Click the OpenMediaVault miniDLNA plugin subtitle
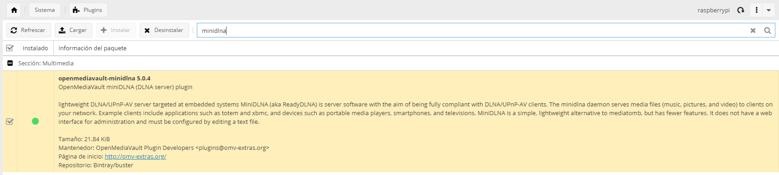 coord(126,87)
